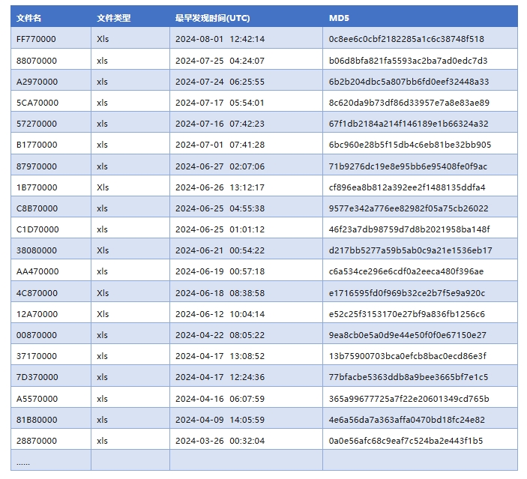Click the file name cell A5570000

(x=37, y=399)
